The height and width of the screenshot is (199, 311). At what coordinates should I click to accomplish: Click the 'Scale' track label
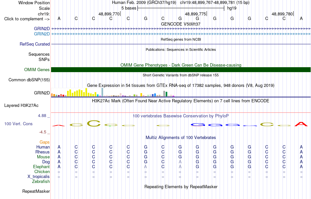click(x=44, y=8)
